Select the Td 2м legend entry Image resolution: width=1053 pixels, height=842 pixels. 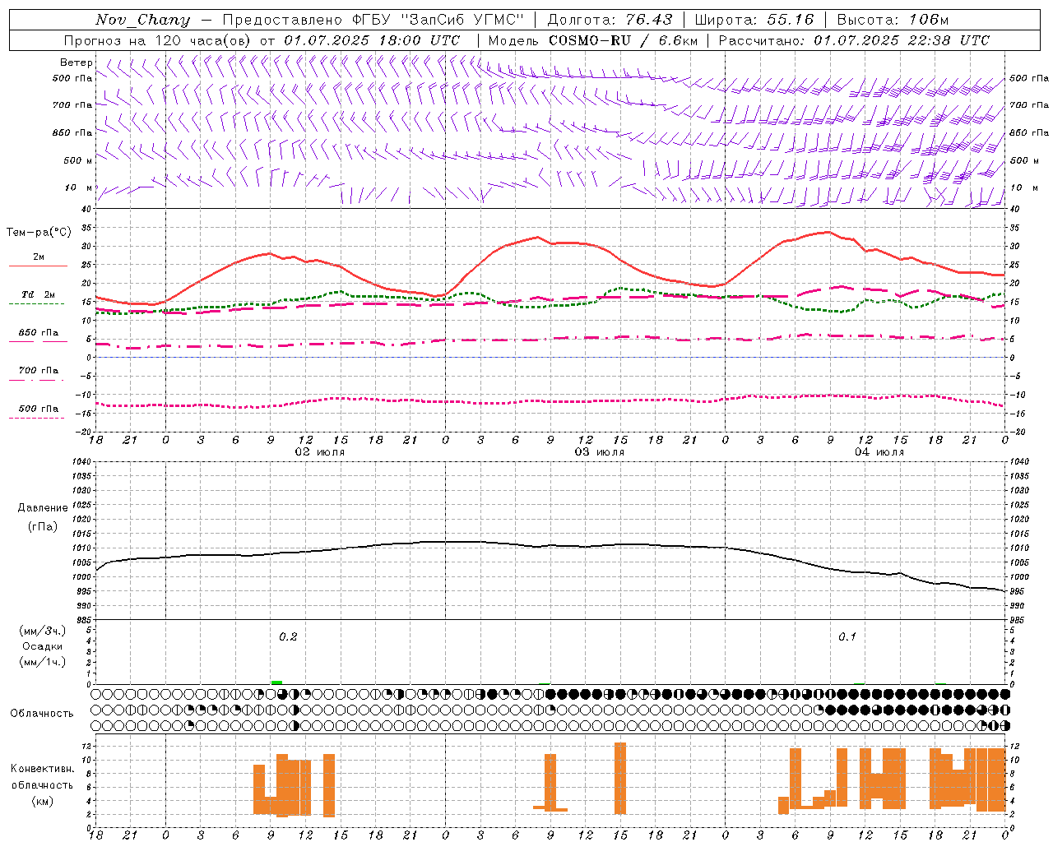pyautogui.click(x=39, y=294)
